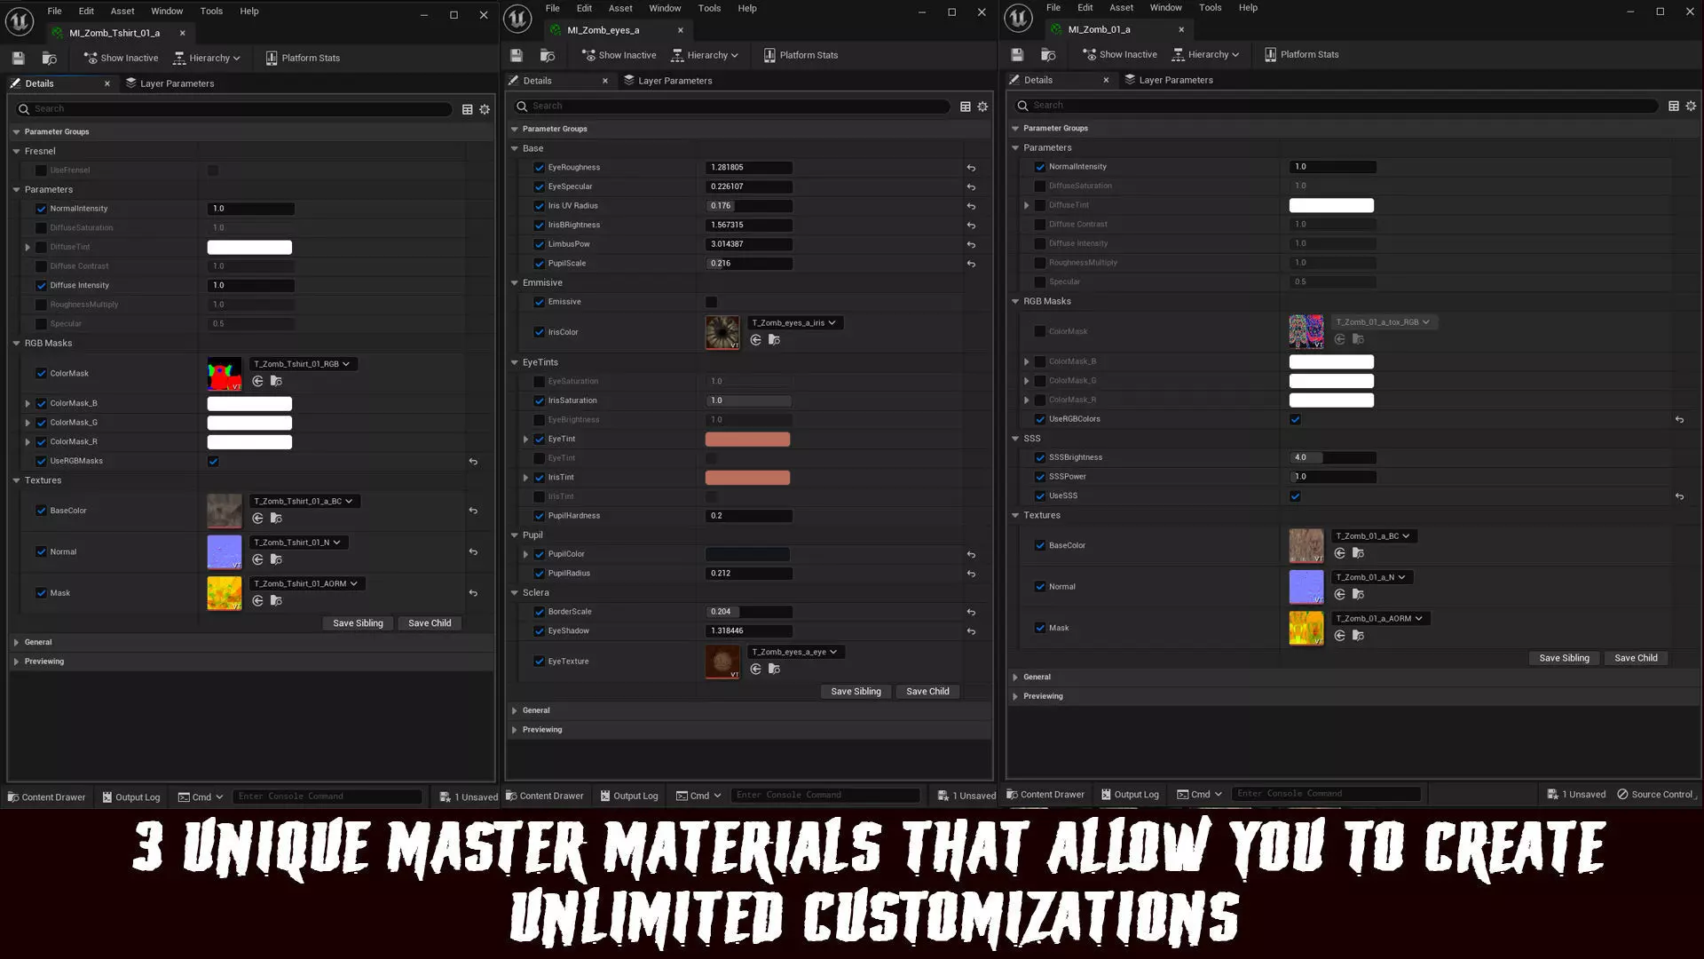
Task: Switch to Layer Parameters tab in MI_Zomb_01_a
Action: [x=1167, y=80]
